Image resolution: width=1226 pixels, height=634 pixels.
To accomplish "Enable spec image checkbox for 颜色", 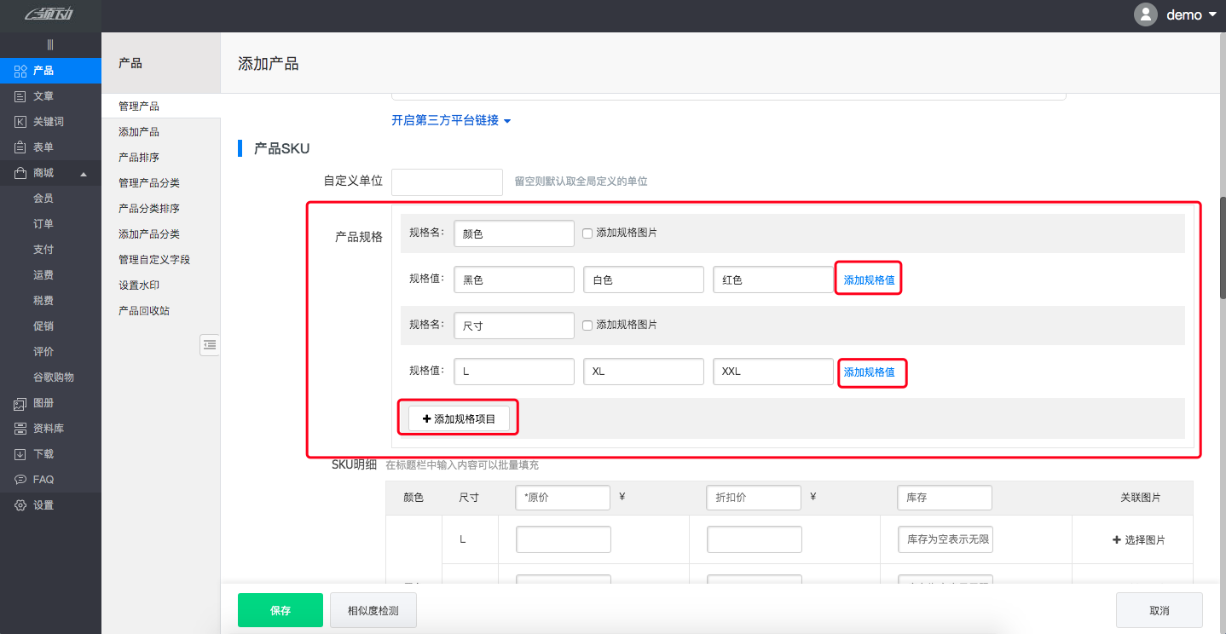I will pyautogui.click(x=587, y=233).
